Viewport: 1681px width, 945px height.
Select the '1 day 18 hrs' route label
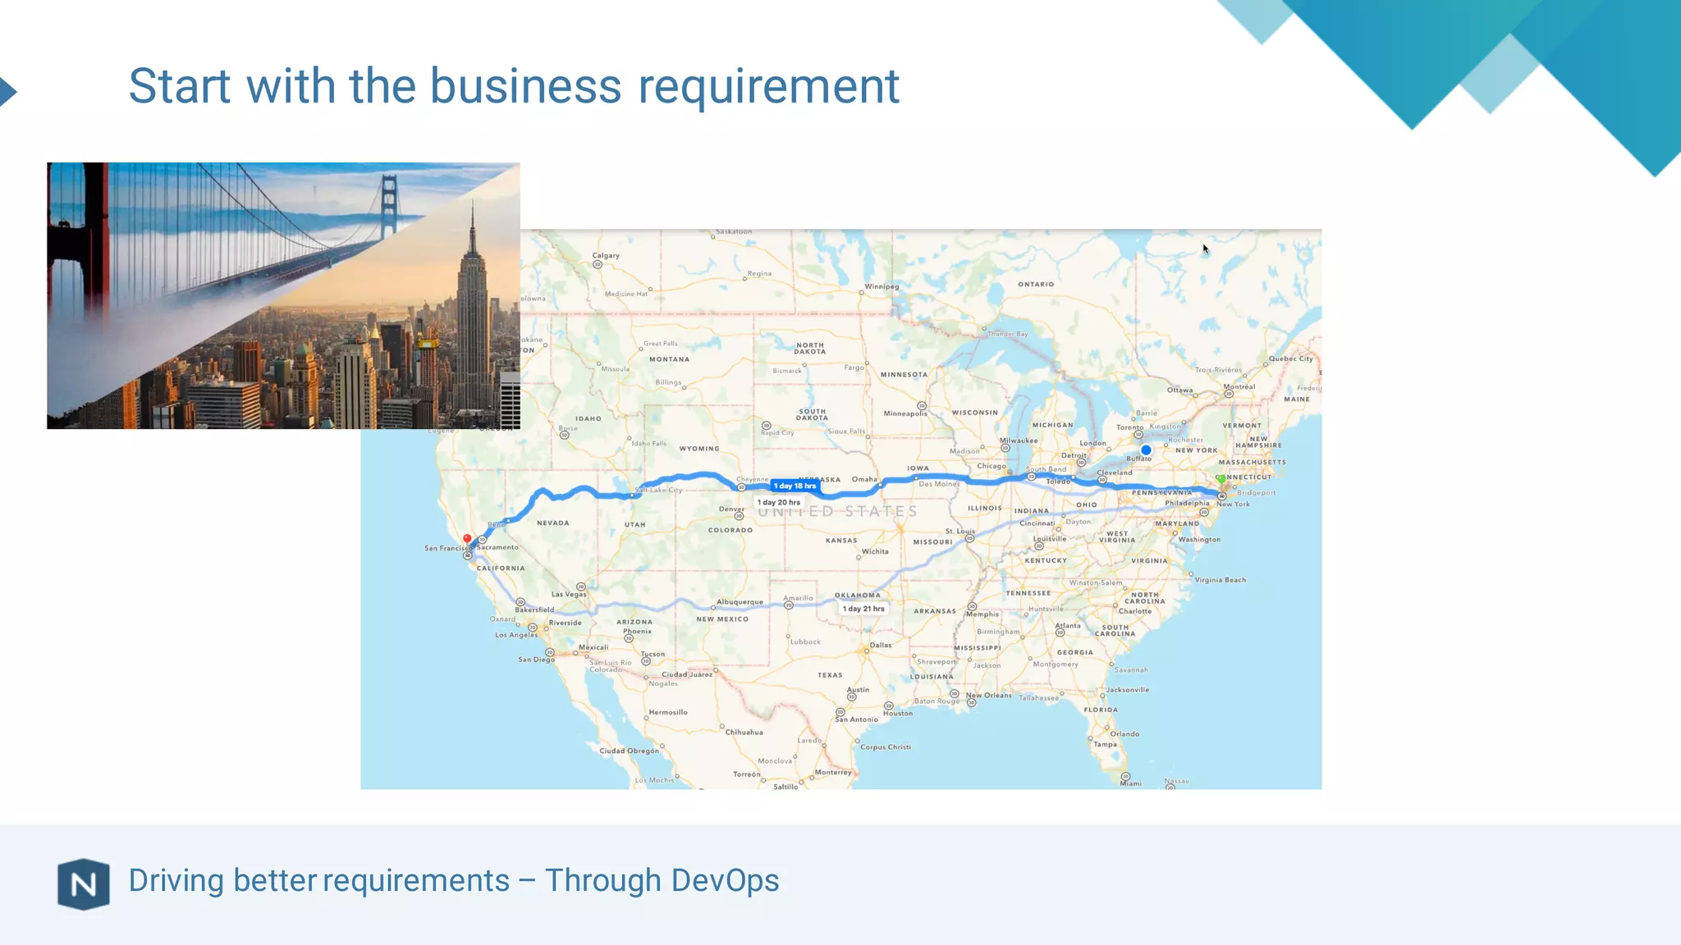point(795,486)
